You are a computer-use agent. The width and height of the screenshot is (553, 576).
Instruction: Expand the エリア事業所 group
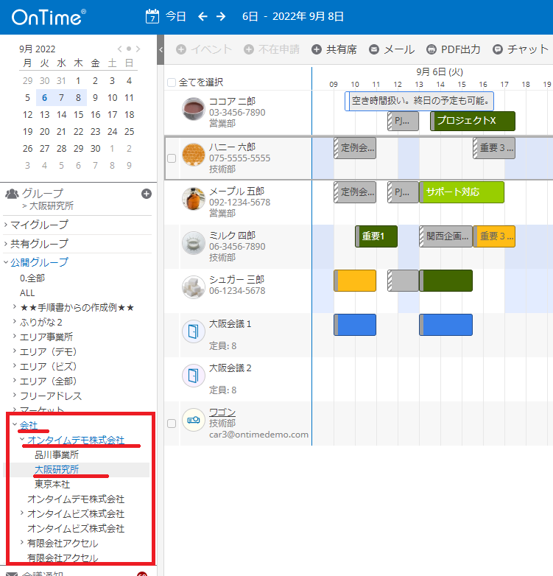click(14, 336)
